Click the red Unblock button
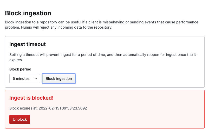The image size is (215, 135). coord(20,119)
